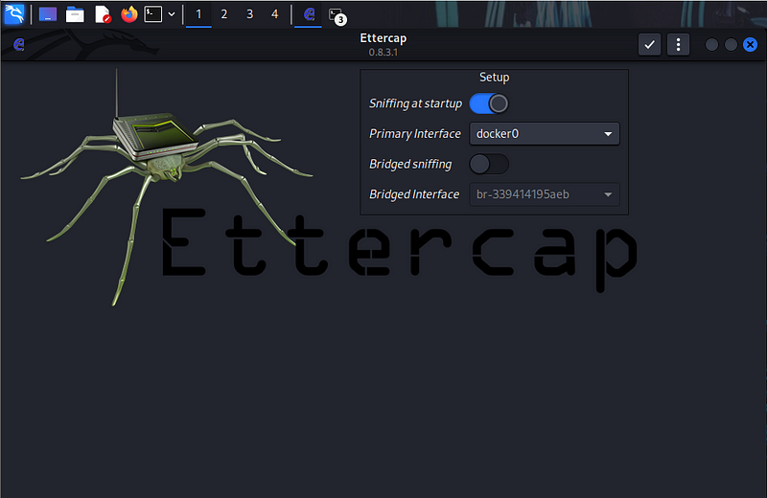Open the grouped terminal windows taskbar item

click(337, 15)
